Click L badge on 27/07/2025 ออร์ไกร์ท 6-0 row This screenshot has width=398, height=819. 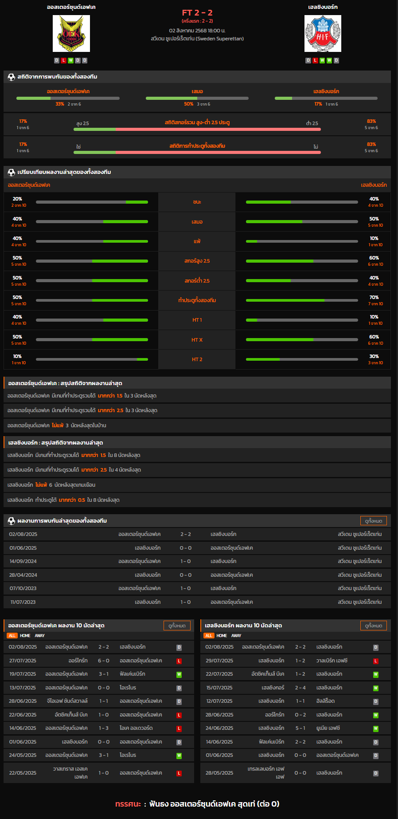179,661
